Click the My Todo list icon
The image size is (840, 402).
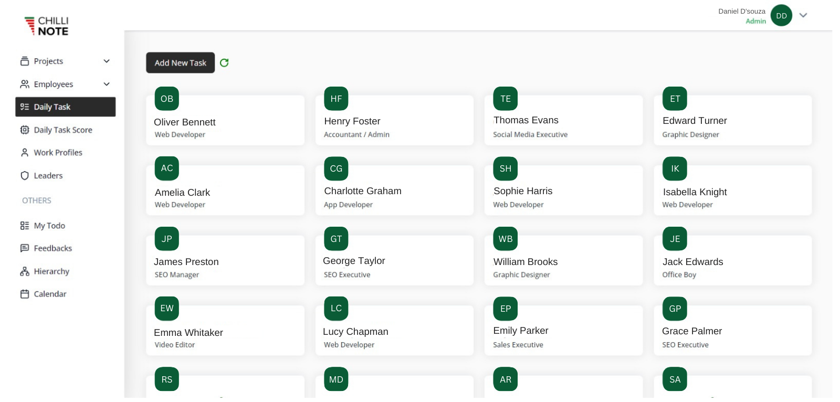point(25,226)
